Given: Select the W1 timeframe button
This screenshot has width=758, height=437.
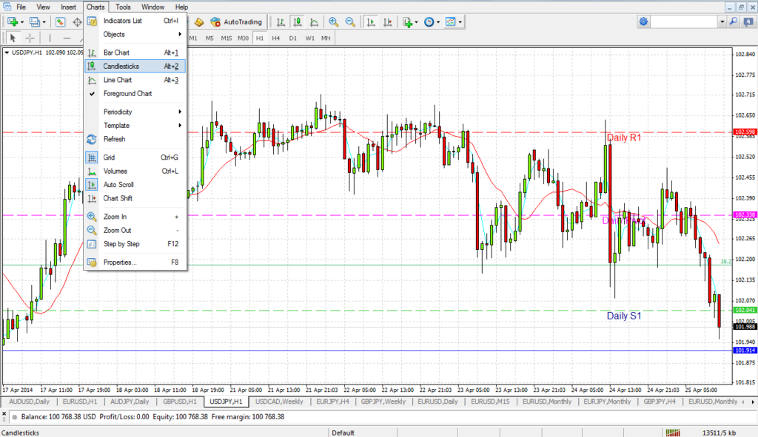Looking at the screenshot, I should pos(310,38).
